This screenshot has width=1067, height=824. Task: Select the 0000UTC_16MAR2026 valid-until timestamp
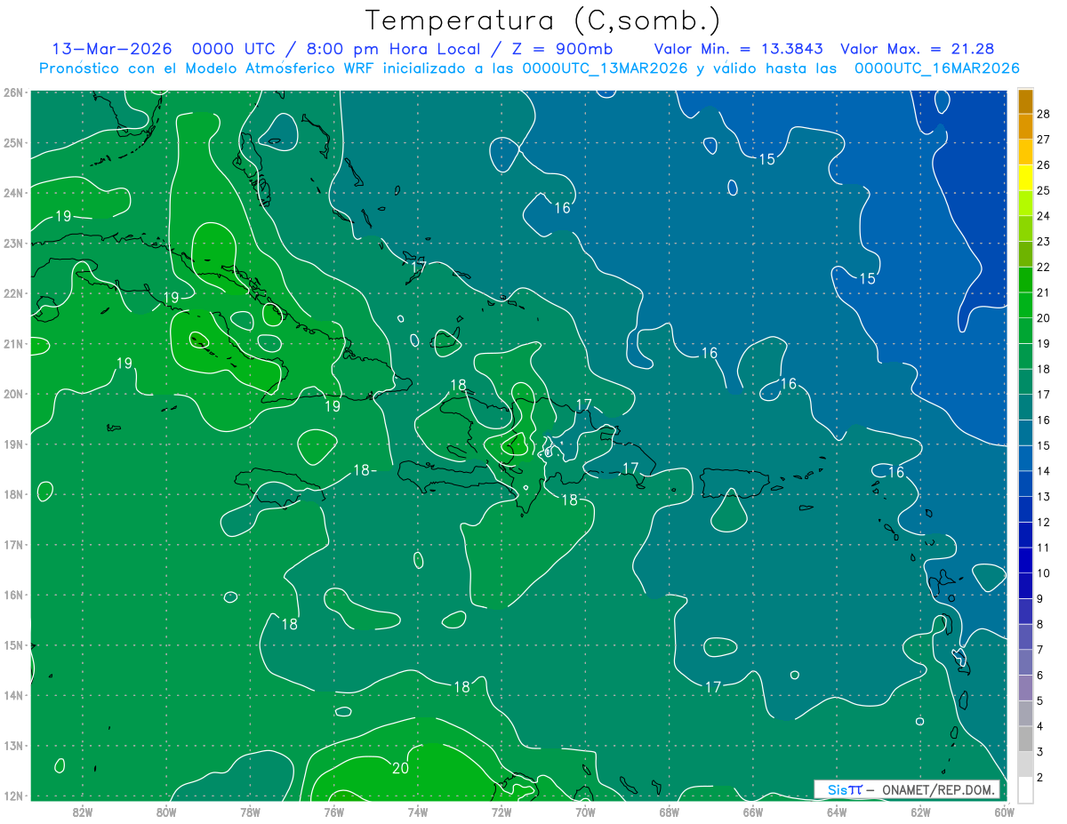[936, 68]
